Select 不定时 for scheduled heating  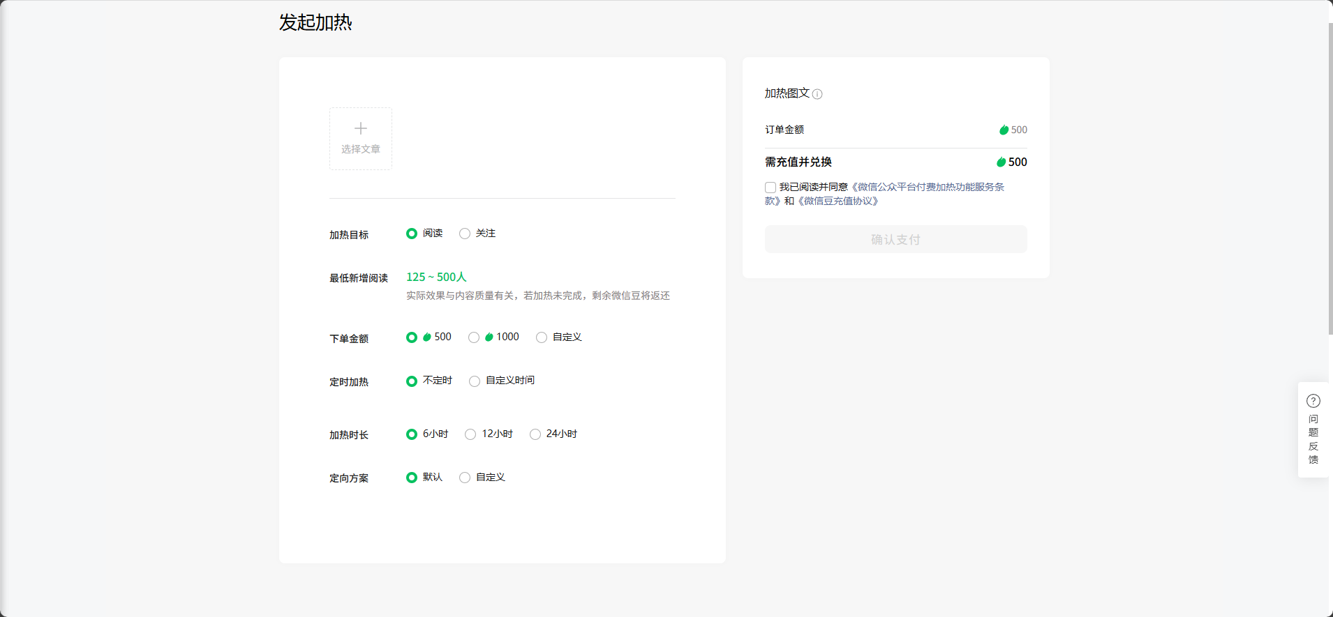pyautogui.click(x=412, y=381)
